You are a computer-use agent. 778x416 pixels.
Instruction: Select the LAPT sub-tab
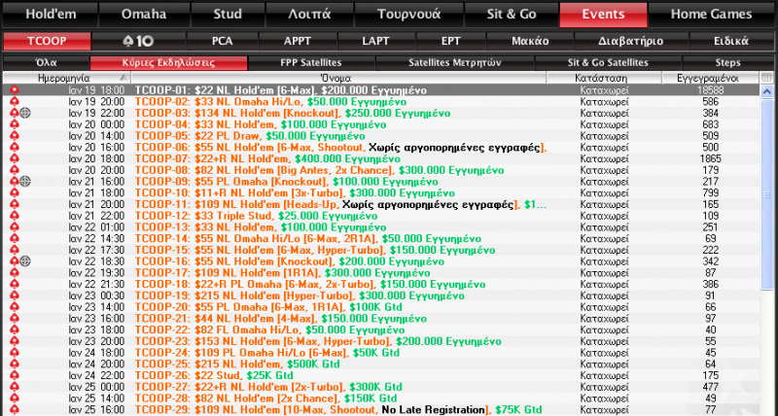click(x=376, y=41)
